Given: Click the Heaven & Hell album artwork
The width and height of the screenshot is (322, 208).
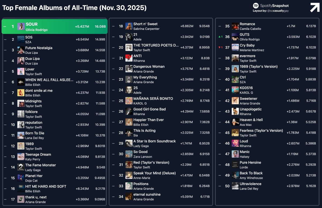Looking at the screenshot, I should pyautogui.click(x=235, y=122).
